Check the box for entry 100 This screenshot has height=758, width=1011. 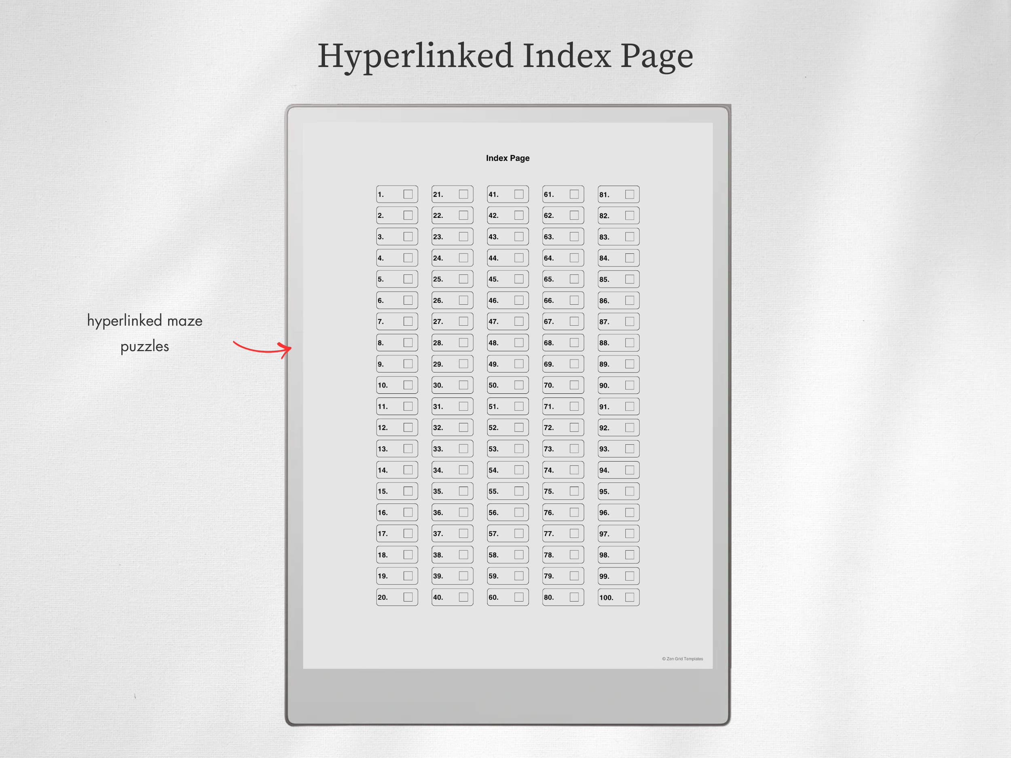(x=630, y=597)
